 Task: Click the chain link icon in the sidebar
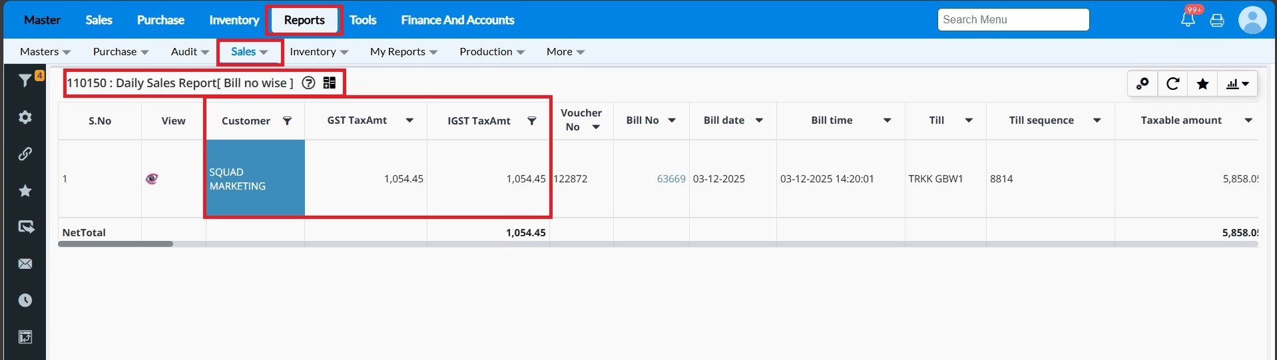pyautogui.click(x=25, y=154)
